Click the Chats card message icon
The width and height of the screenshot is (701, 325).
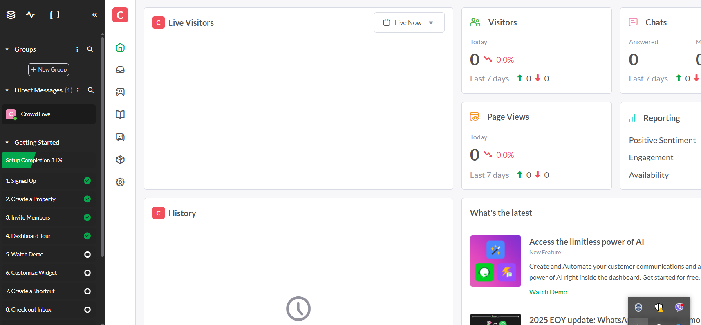click(633, 22)
